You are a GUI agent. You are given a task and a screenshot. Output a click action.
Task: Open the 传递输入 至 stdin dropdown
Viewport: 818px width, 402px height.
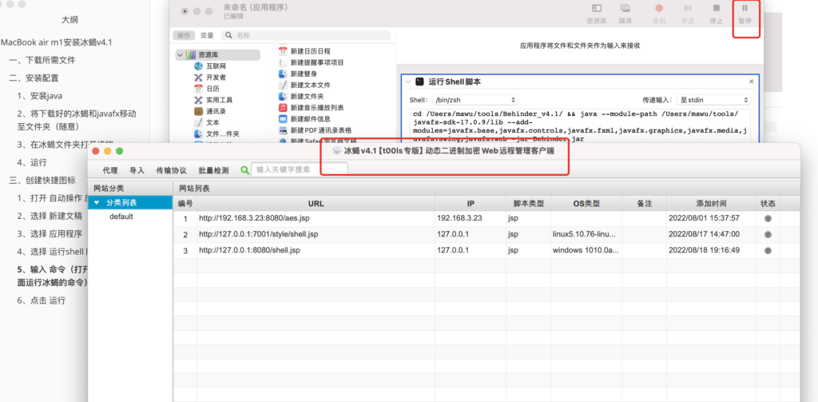coord(713,100)
